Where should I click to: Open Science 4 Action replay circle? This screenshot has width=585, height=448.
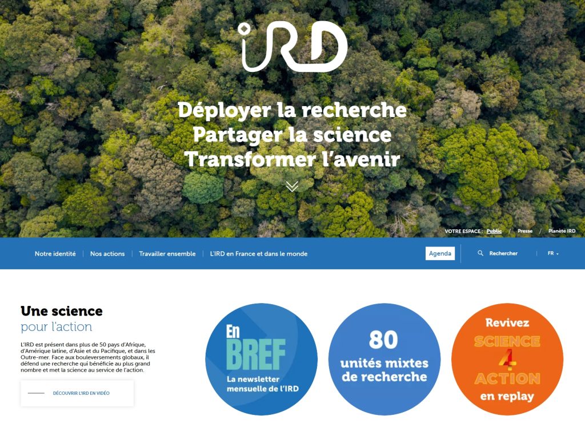[x=507, y=359]
